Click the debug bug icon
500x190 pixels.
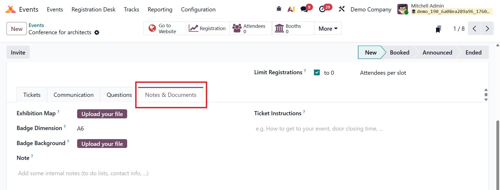pyautogui.click(x=279, y=9)
